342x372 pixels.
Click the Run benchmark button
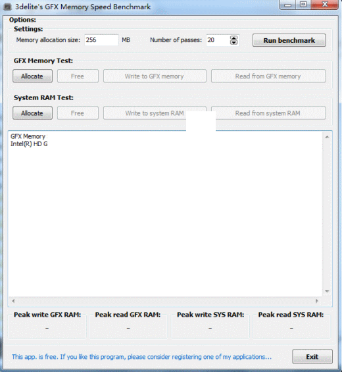click(289, 40)
